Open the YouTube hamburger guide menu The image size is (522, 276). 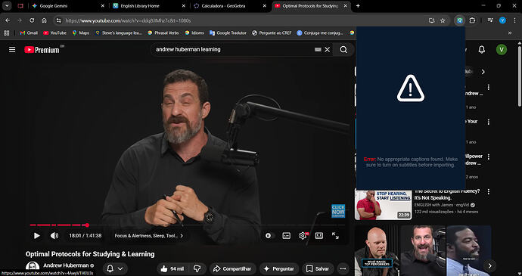point(12,50)
